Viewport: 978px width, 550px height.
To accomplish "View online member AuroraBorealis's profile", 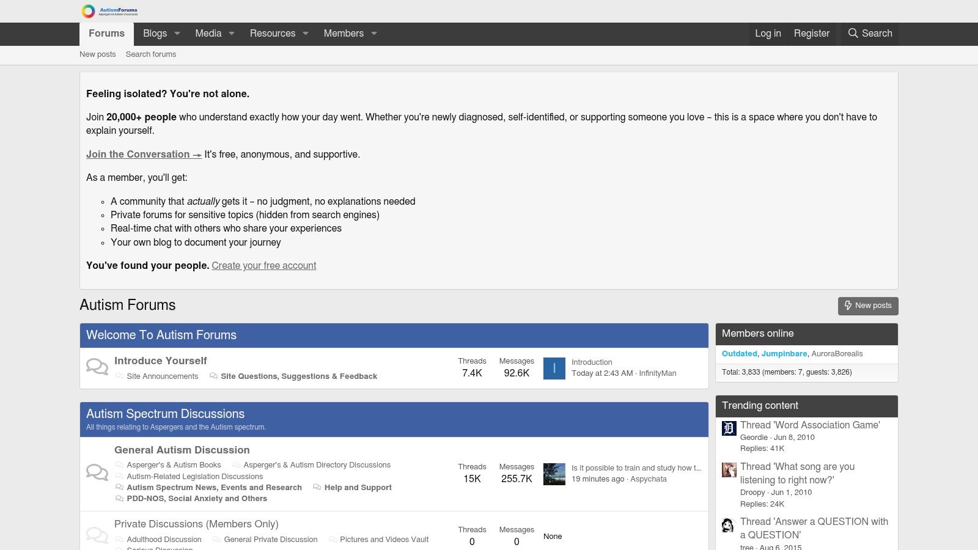I will [x=837, y=354].
